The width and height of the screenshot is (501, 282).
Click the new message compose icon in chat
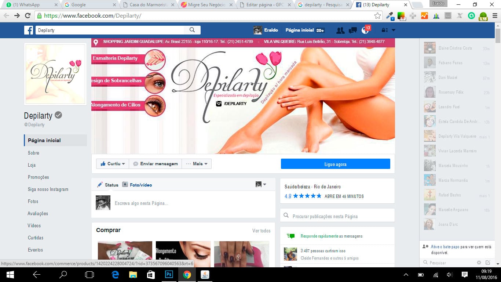(488, 263)
